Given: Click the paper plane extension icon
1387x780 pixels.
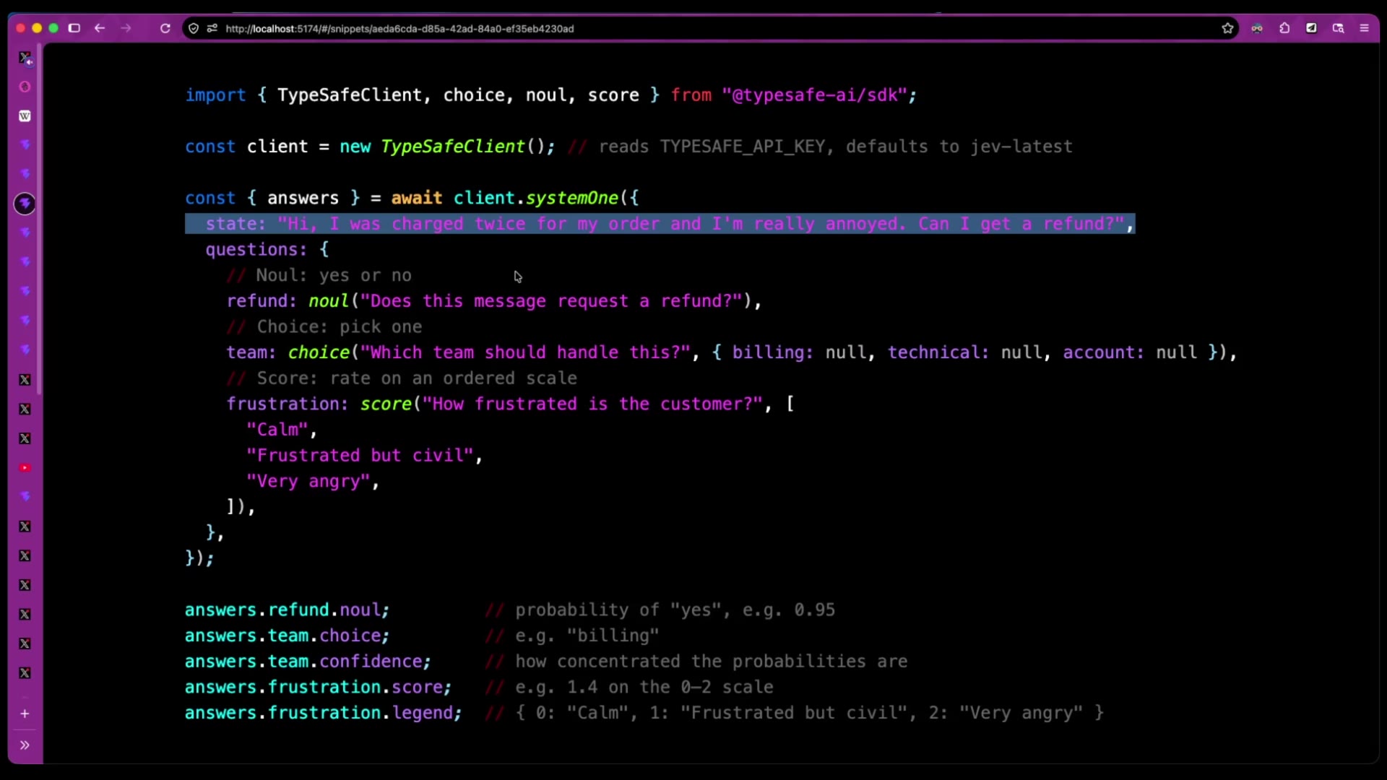Looking at the screenshot, I should [x=1311, y=28].
